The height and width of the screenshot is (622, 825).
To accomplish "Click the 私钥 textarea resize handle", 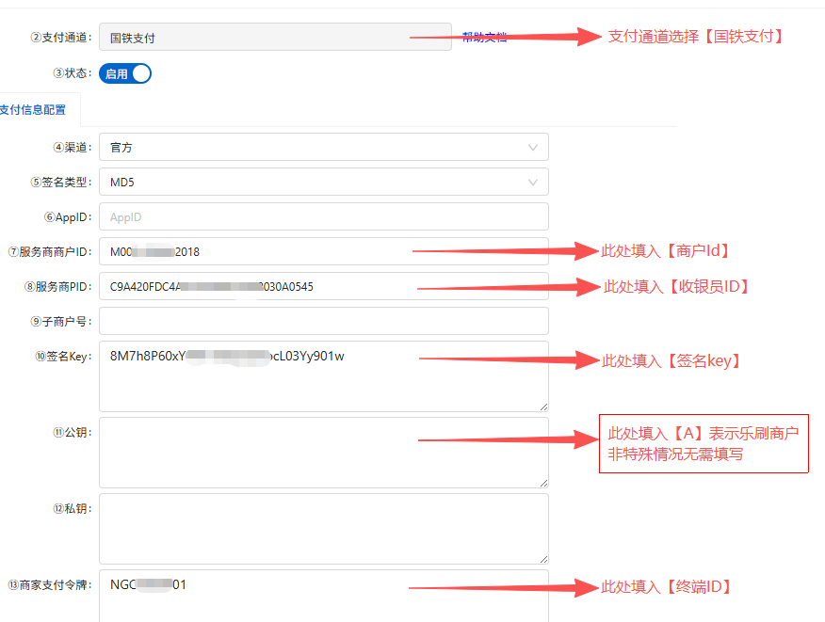I will coord(543,559).
